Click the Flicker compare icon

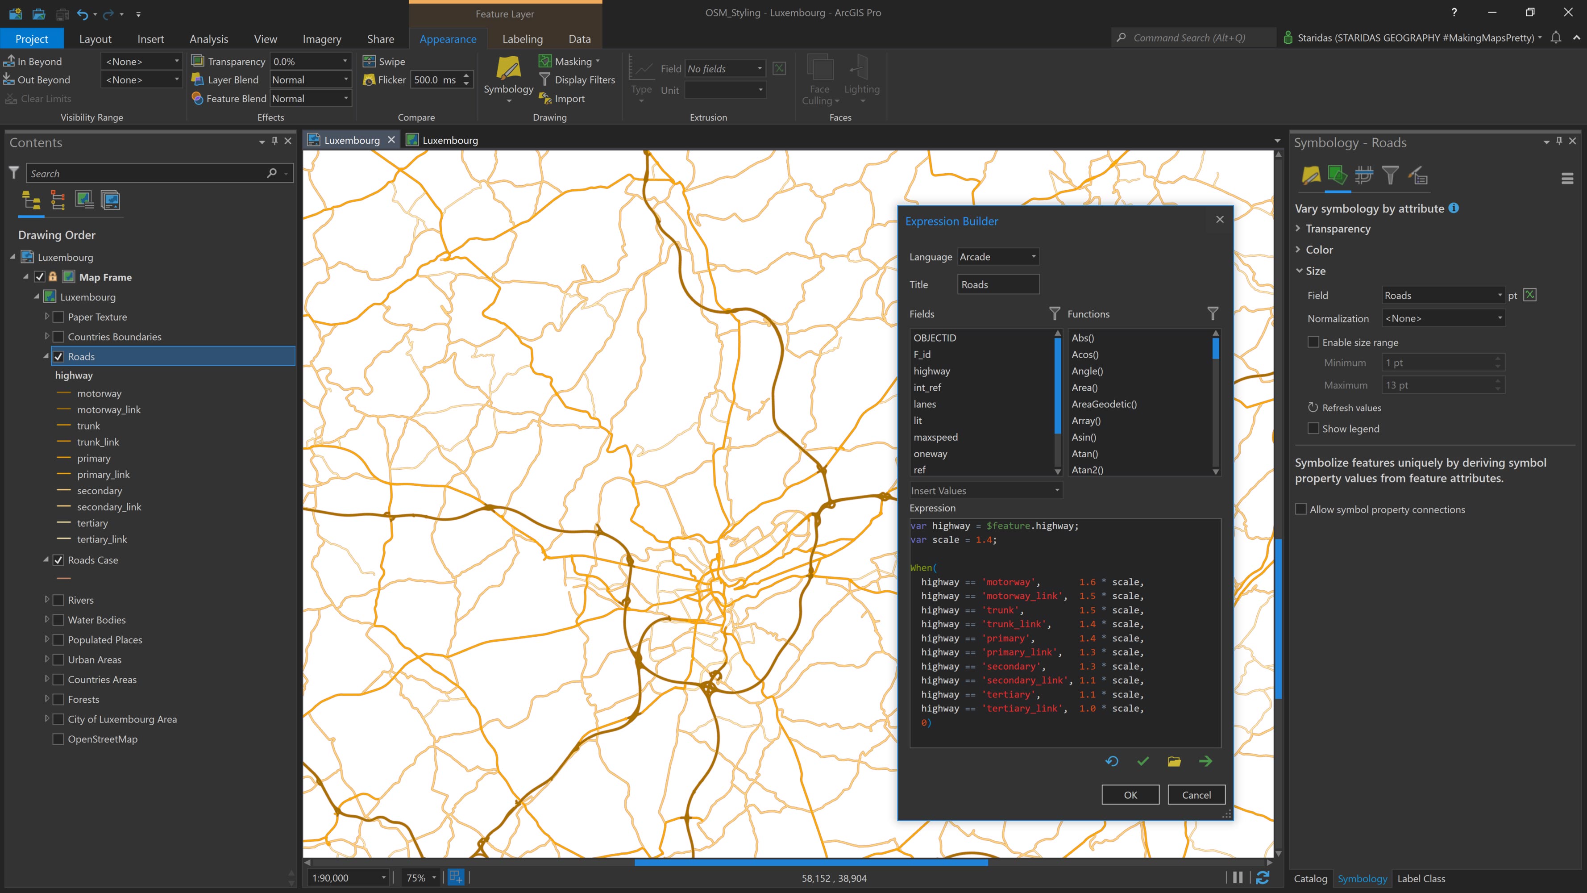coord(369,79)
